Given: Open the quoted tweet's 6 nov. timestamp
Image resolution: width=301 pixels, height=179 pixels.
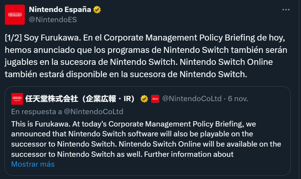Looking at the screenshot, I should point(238,99).
